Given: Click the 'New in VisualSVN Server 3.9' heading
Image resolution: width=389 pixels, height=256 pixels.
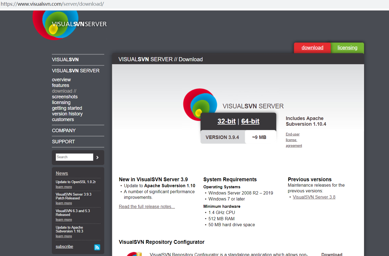Looking at the screenshot, I should pos(153,180).
